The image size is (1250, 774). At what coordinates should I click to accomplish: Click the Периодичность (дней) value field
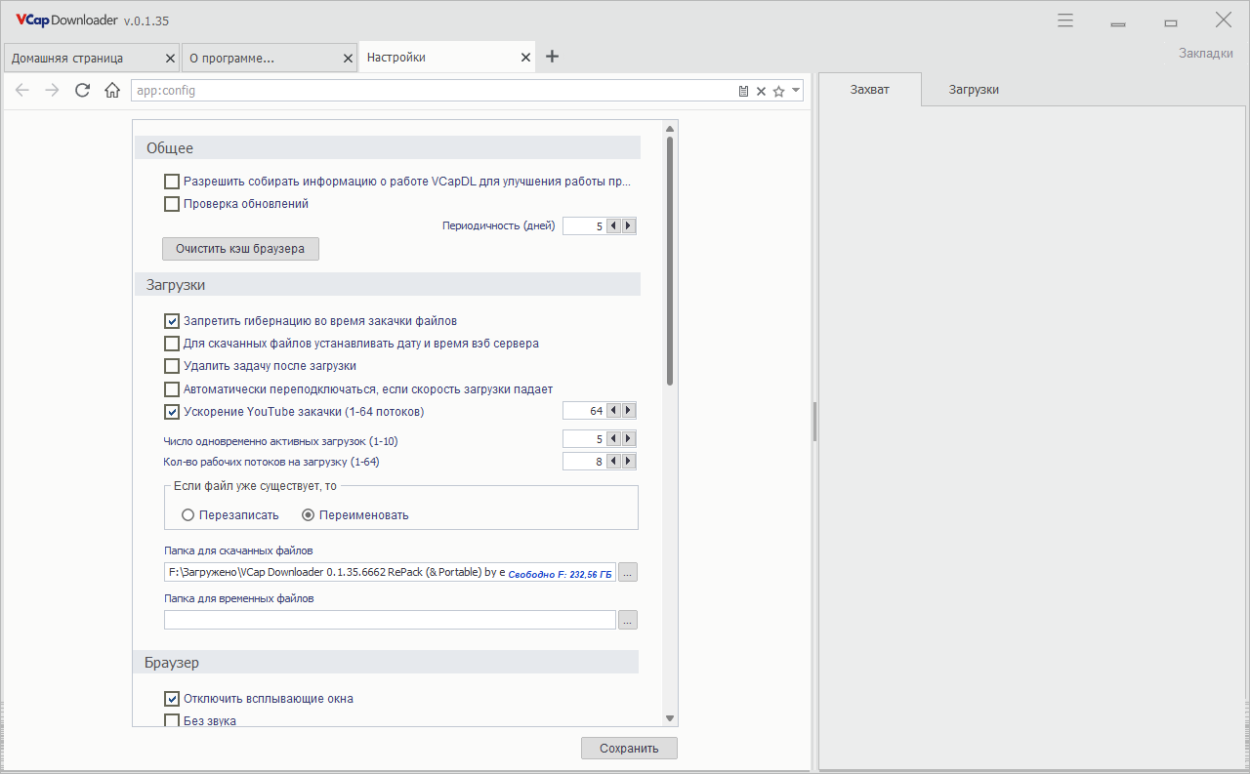584,226
